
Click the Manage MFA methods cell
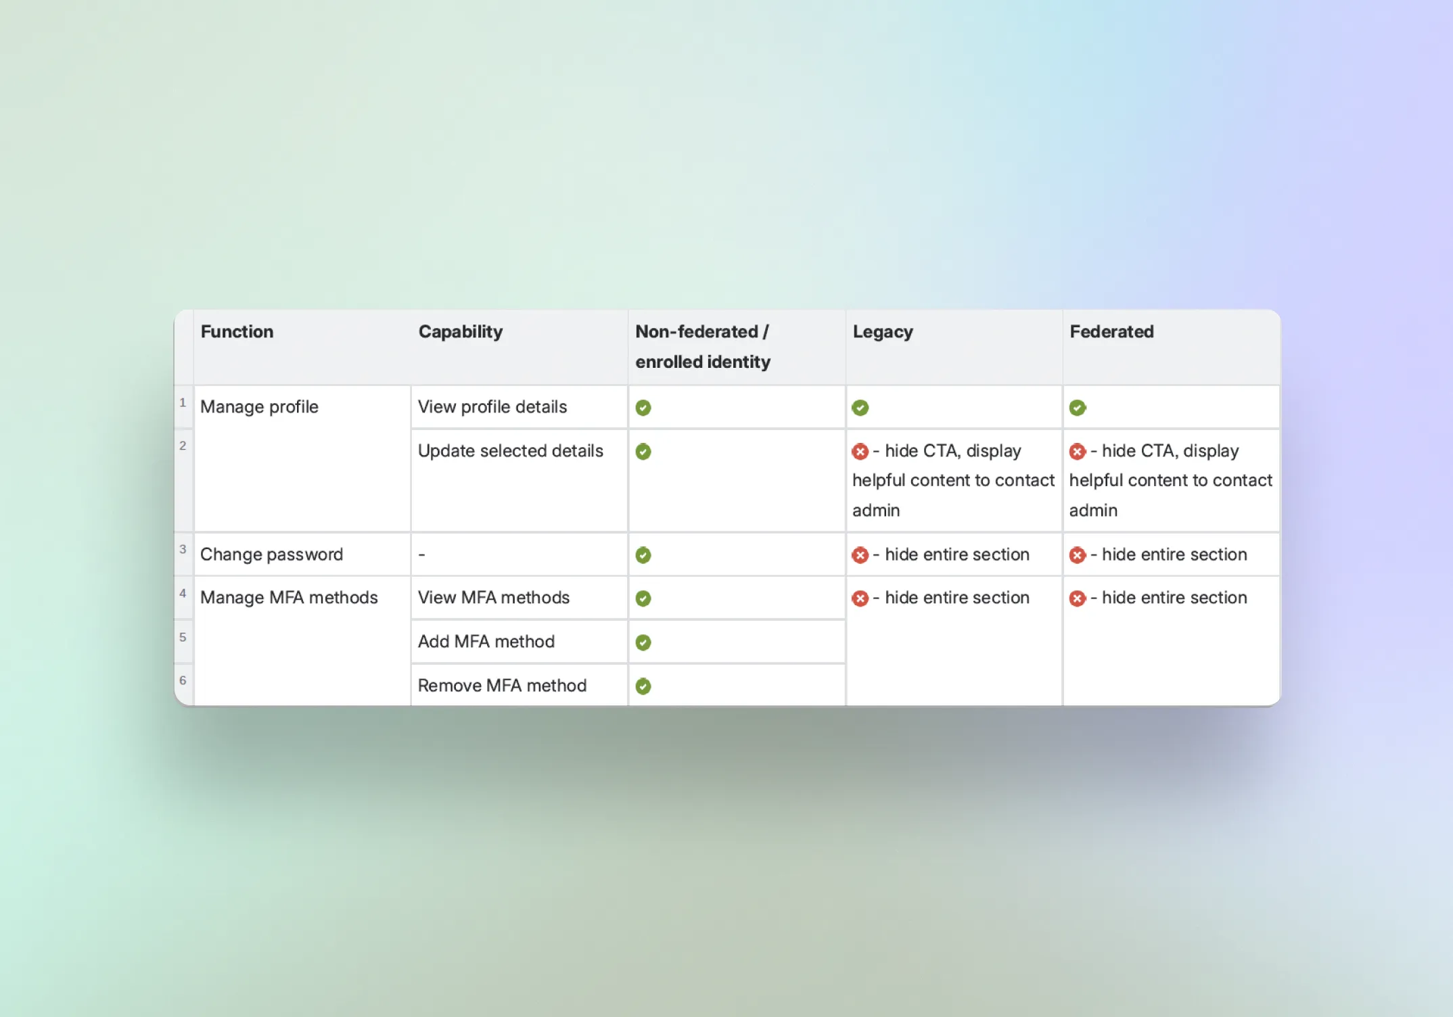(x=289, y=598)
